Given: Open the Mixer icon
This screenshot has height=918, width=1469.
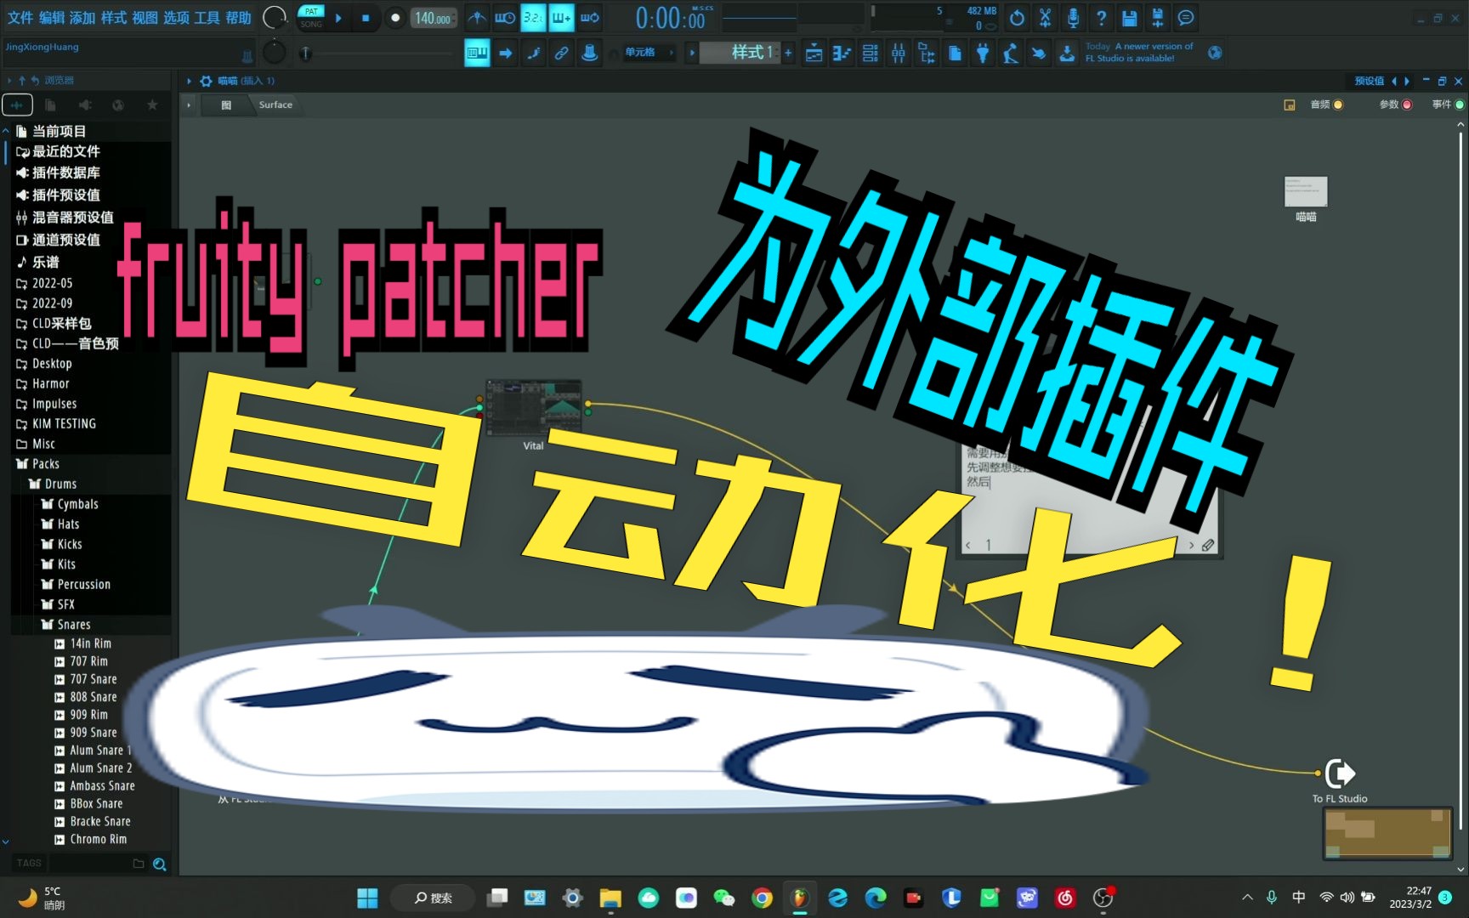Looking at the screenshot, I should (x=898, y=53).
